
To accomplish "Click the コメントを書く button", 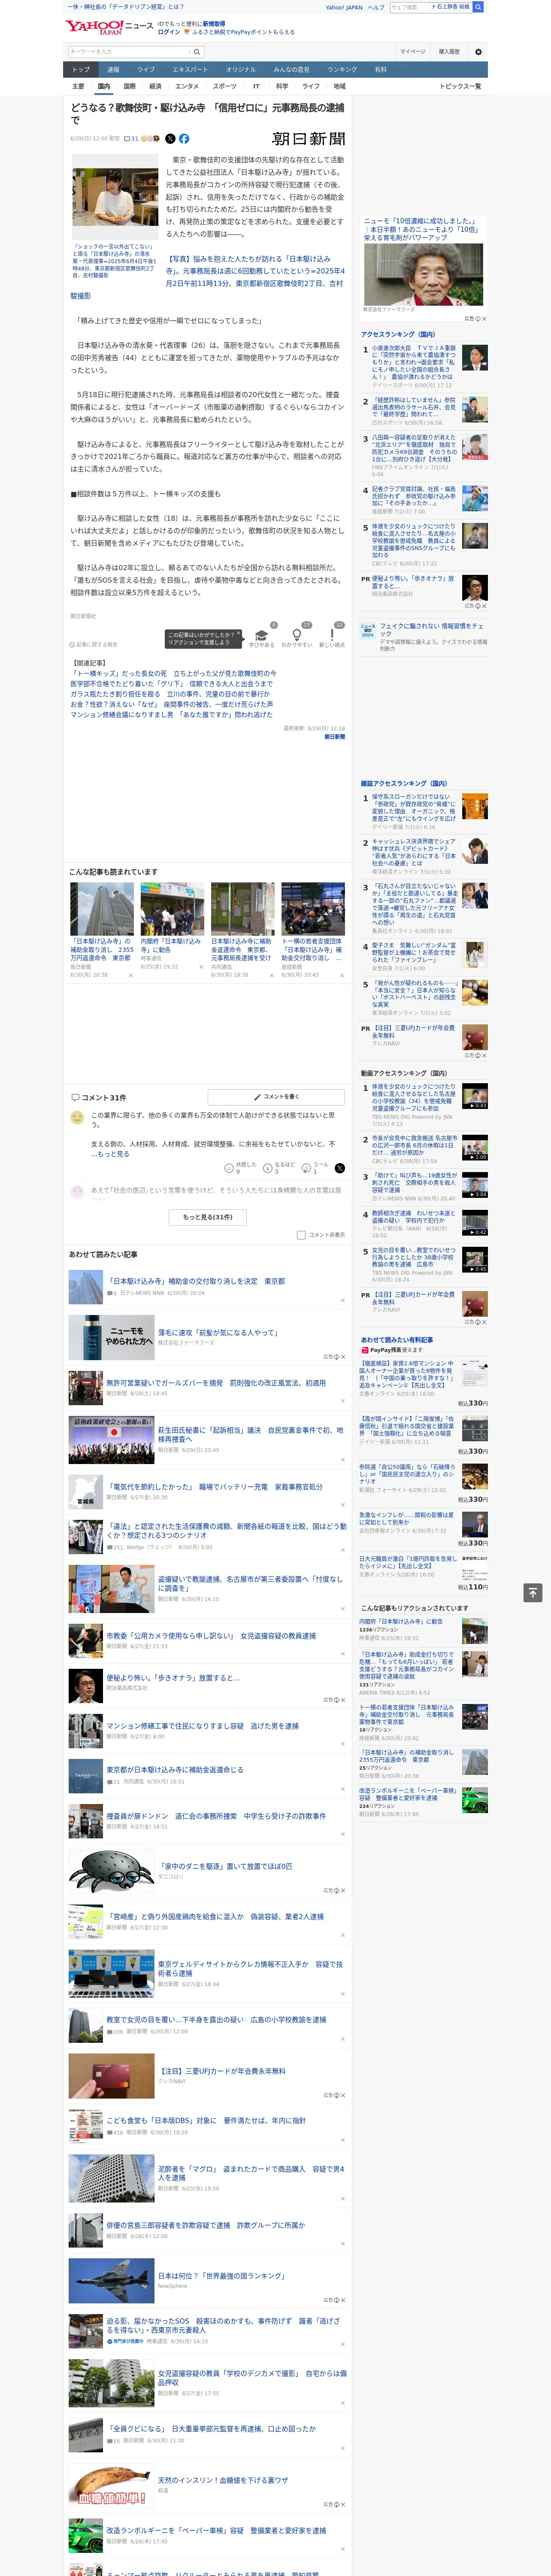I will click(276, 1097).
